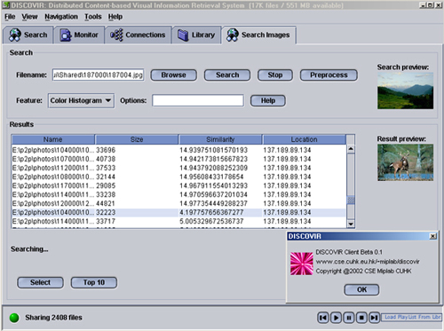The width and height of the screenshot is (444, 331).
Task: Switch to the Library tab
Action: (196, 35)
